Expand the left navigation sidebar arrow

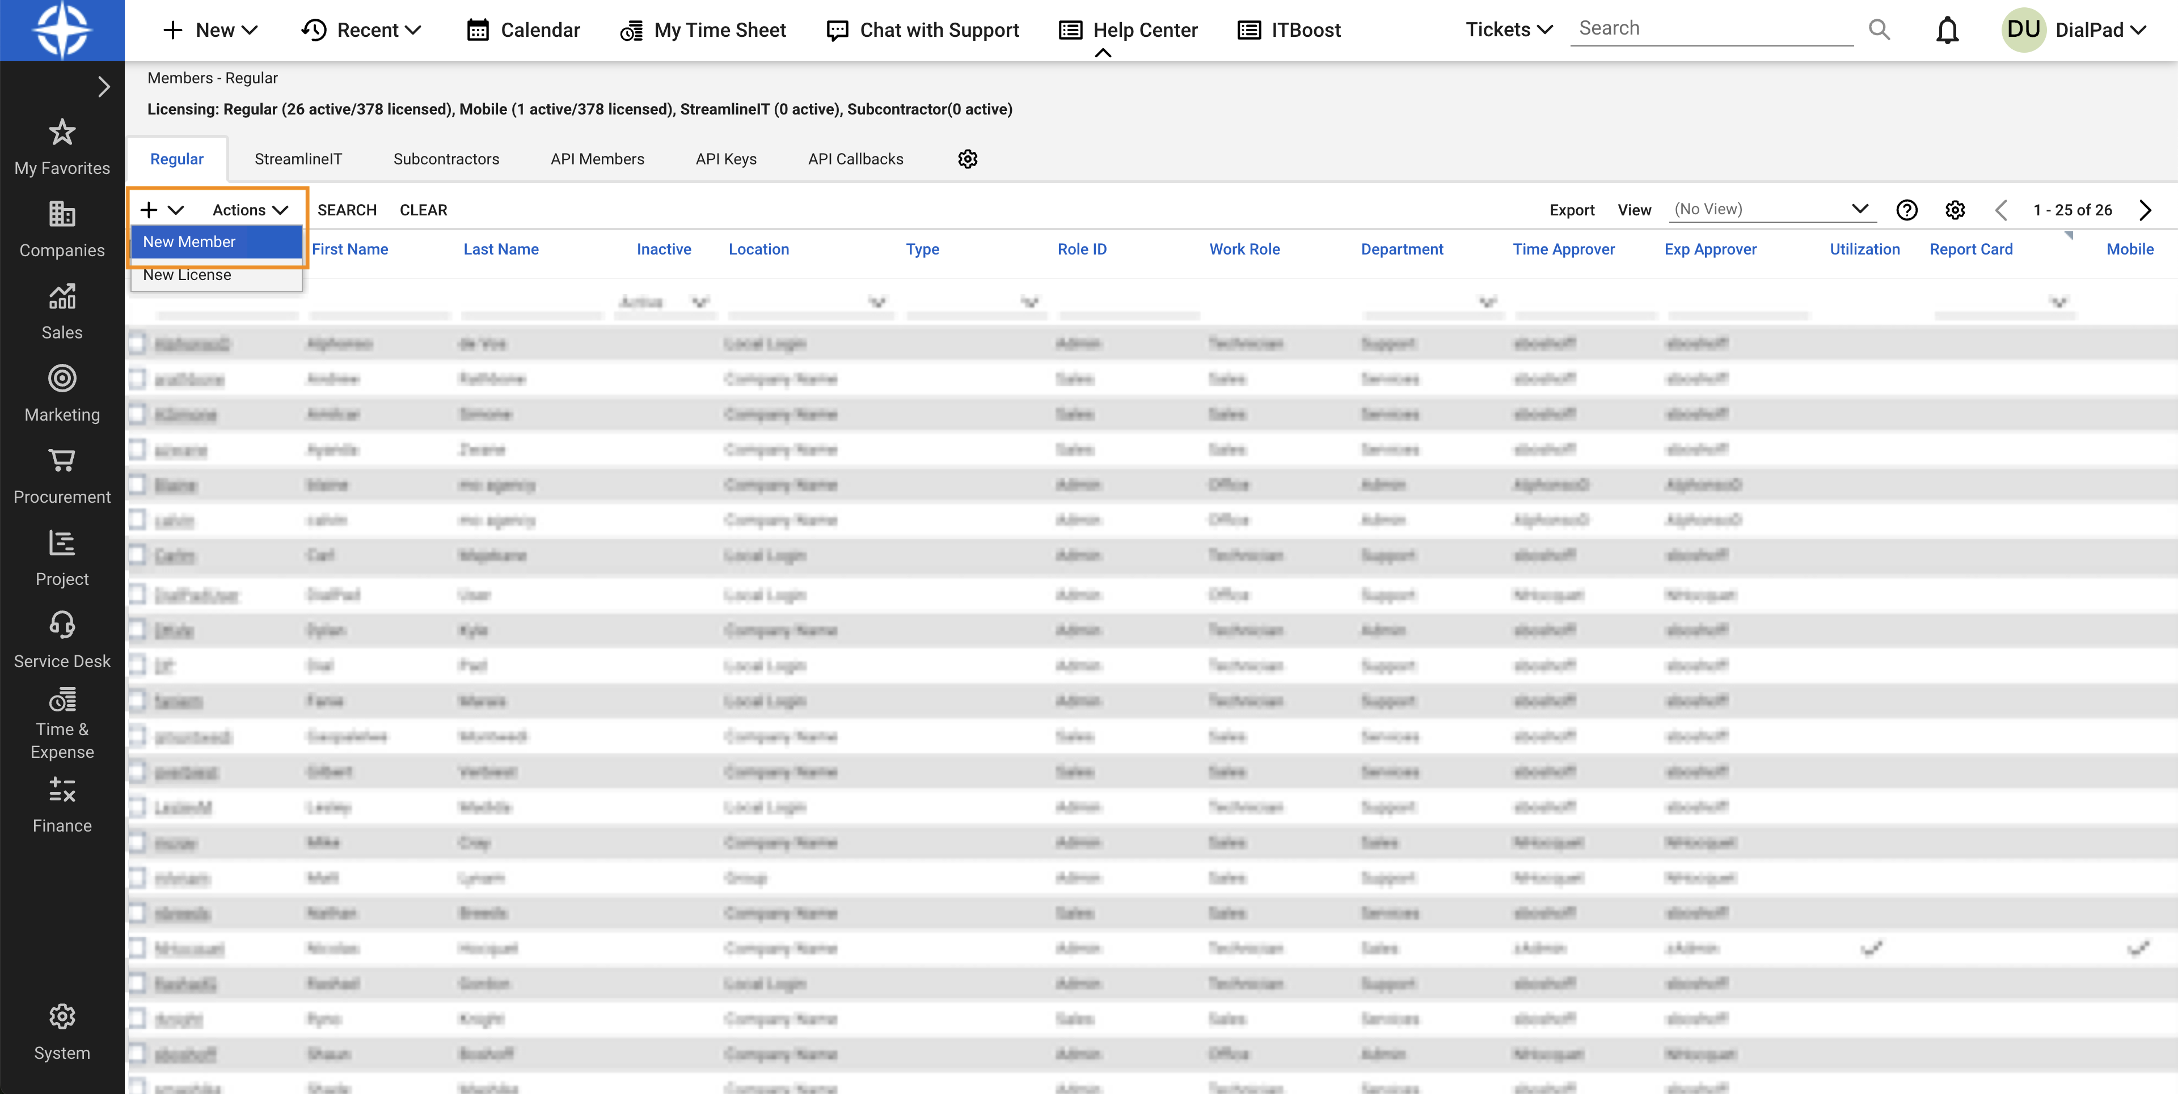103,87
